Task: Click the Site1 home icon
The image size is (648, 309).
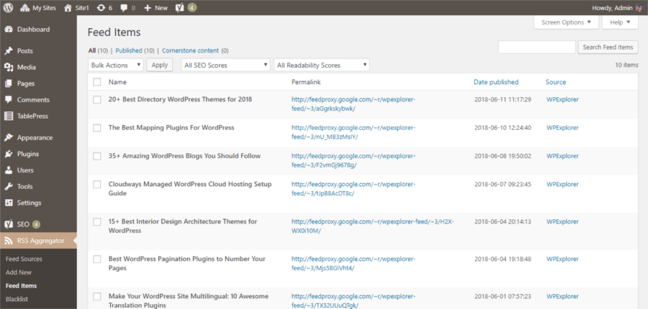Action: (x=68, y=8)
